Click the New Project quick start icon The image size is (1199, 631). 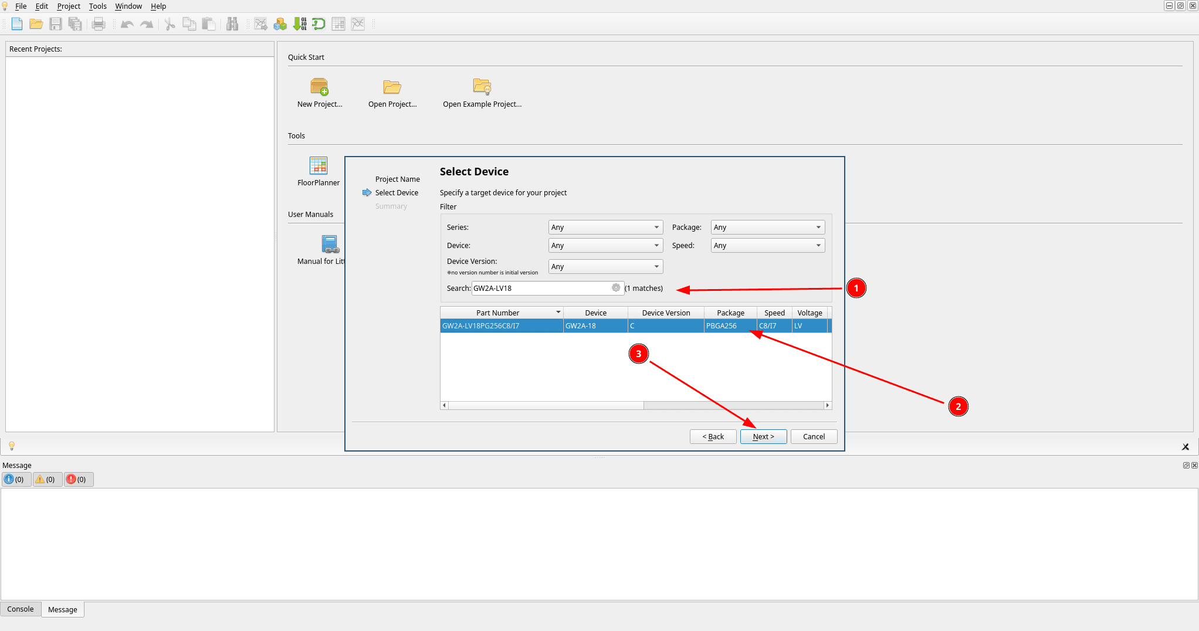pyautogui.click(x=319, y=87)
